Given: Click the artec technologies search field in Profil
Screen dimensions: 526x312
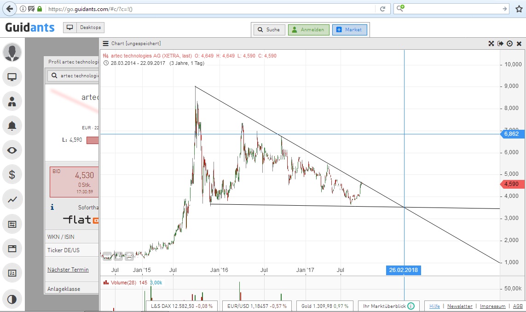Looking at the screenshot, I should click(73, 76).
